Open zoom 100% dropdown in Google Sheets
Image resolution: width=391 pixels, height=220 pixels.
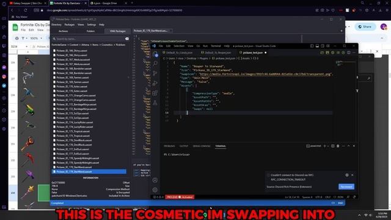36,38
